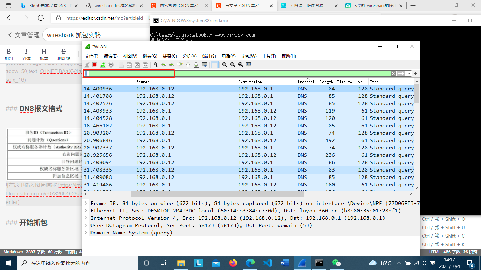The width and height of the screenshot is (481, 270).
Task: Open the 跳转(G) menu
Action: (150, 56)
